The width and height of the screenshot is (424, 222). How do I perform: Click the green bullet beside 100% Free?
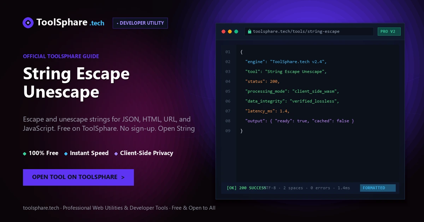point(24,154)
